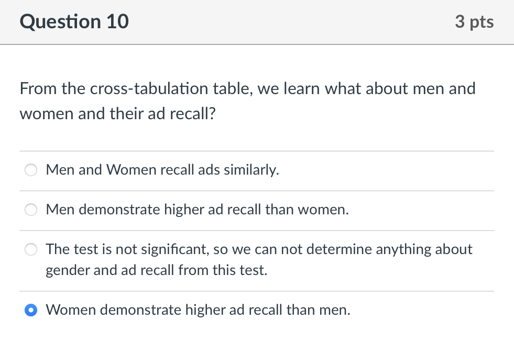The height and width of the screenshot is (344, 514).
Task: Click the '3 pts' label
Action: coord(474,21)
